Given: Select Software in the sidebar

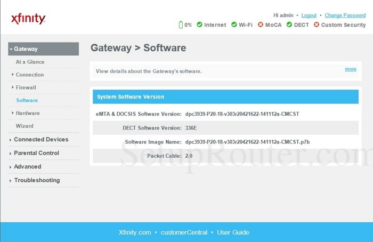Looking at the screenshot, I should (x=27, y=100).
